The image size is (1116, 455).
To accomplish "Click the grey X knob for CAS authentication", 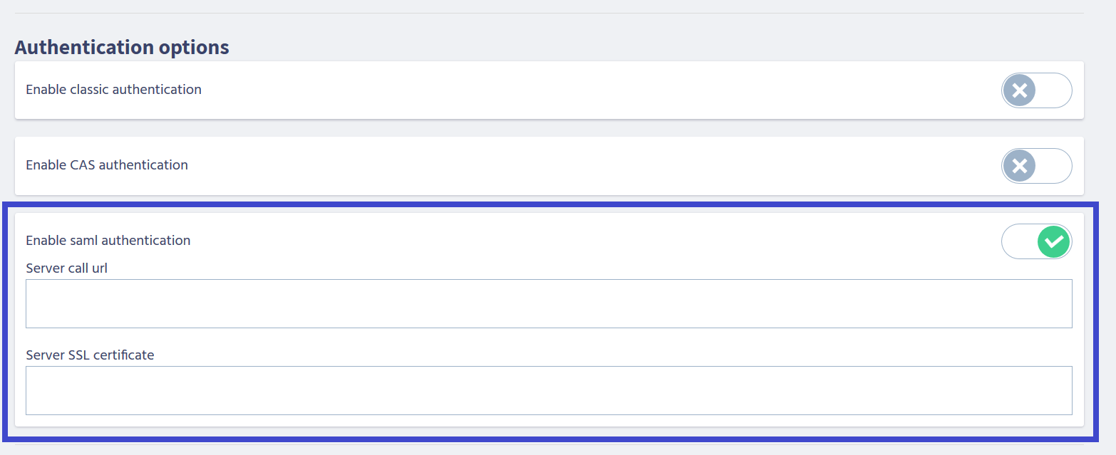I will tap(1020, 166).
